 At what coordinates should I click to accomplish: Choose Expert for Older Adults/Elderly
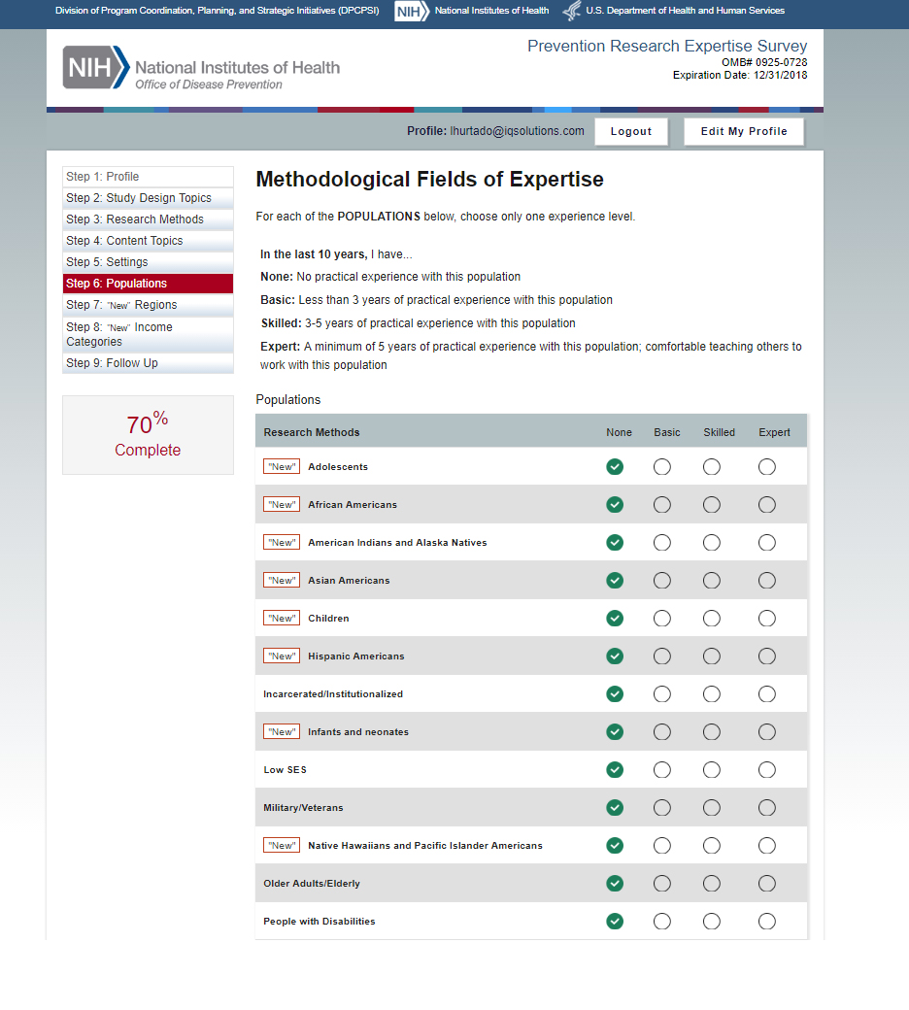(767, 884)
